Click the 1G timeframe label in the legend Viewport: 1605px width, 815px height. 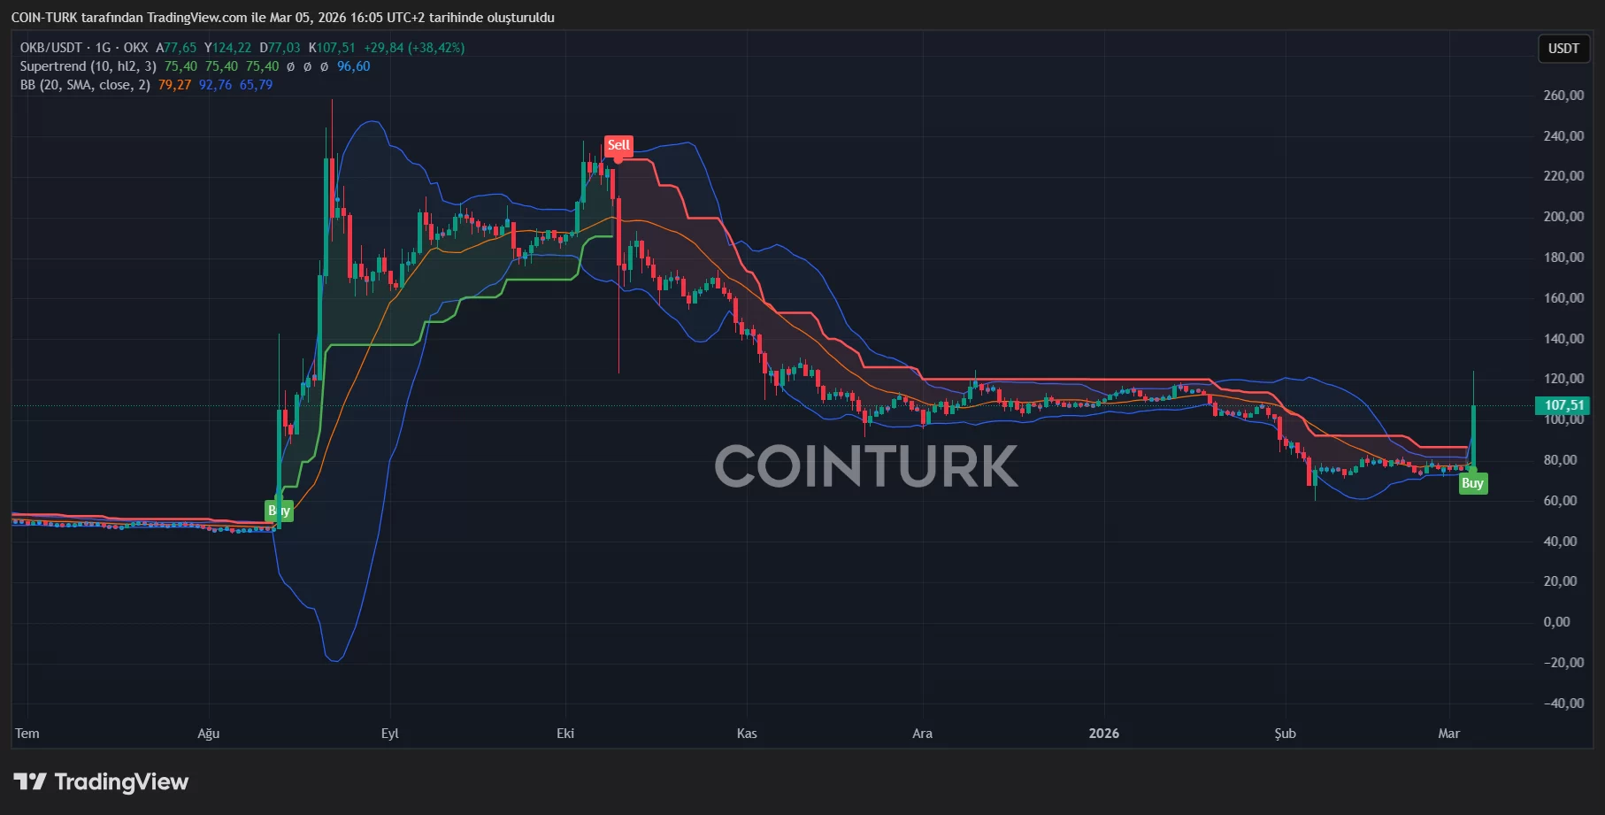point(104,48)
